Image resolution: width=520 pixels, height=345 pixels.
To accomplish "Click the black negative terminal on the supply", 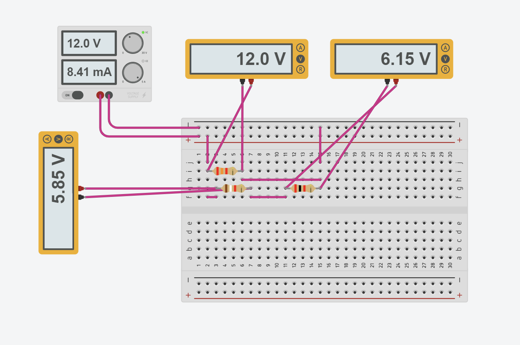I will (109, 95).
